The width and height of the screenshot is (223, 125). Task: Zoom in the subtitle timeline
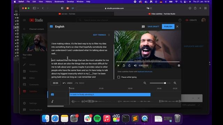[175, 83]
